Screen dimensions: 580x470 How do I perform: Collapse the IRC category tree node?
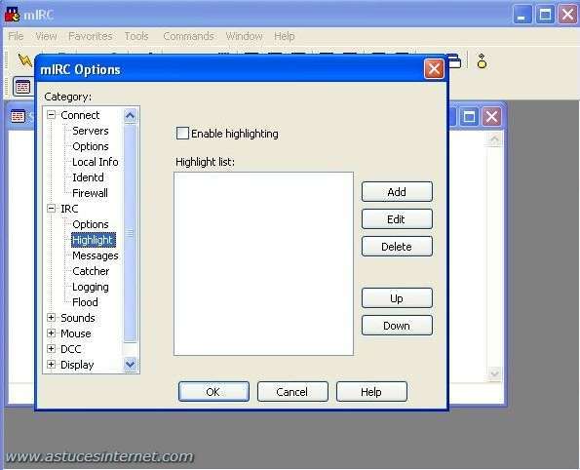coord(52,209)
